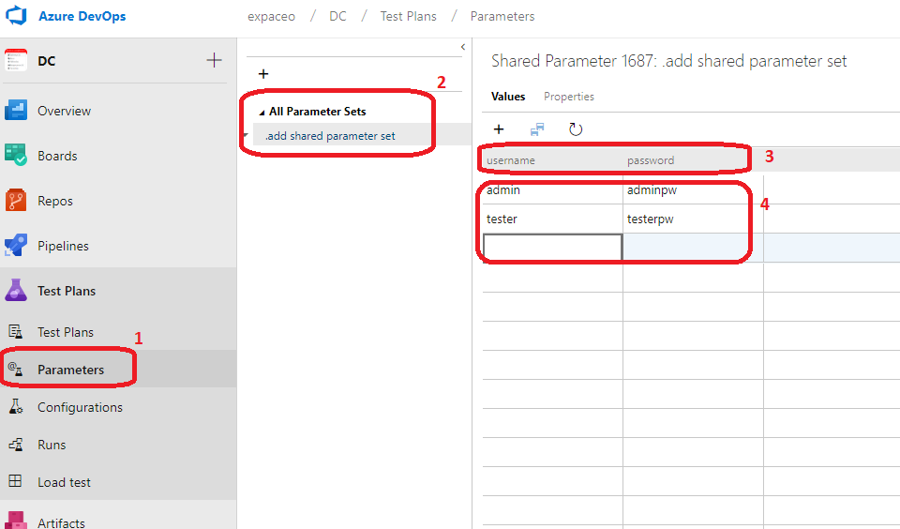
Task: Click the DC project avatar icon
Action: click(16, 60)
